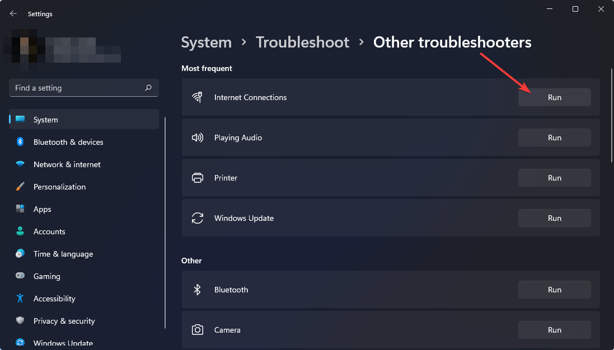This screenshot has width=614, height=350.
Task: Navigate to System via the breadcrumb
Action: (206, 42)
